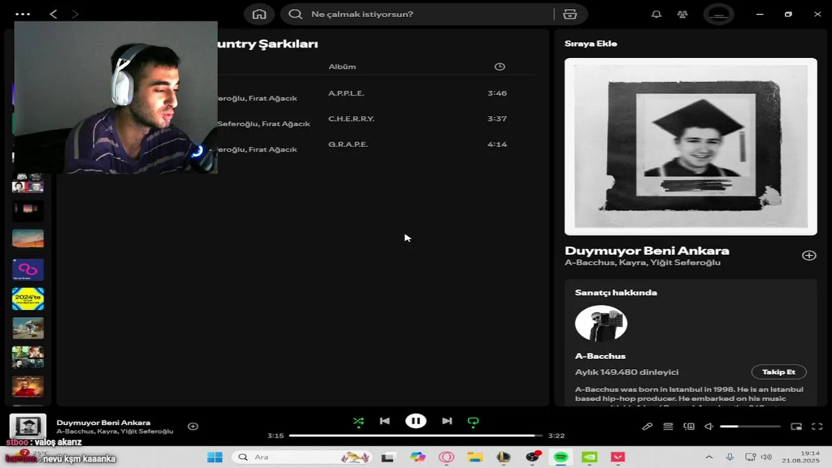The image size is (832, 468).
Task: Open Duymuyor Beni Ankara title in side panel
Action: pos(647,251)
